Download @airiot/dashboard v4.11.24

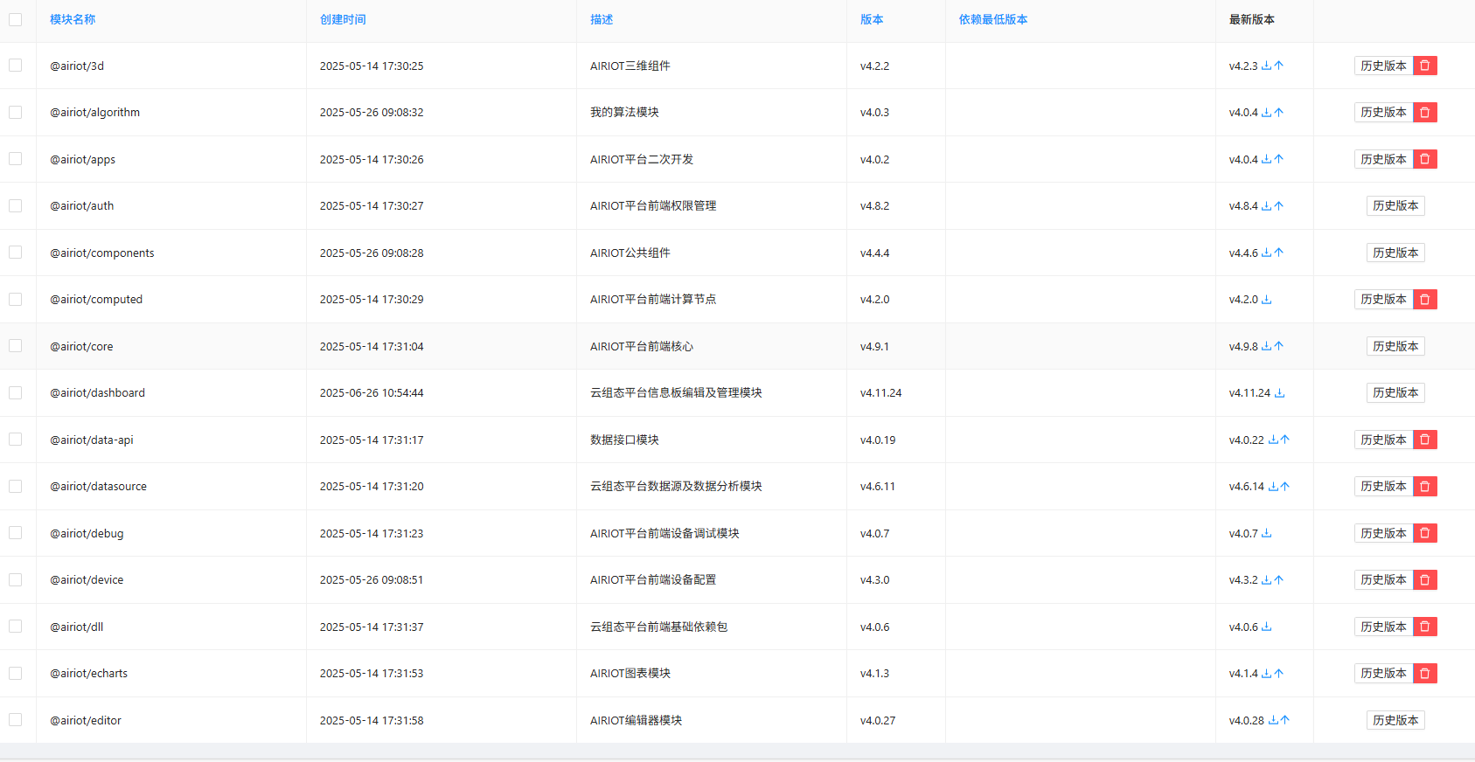point(1279,392)
